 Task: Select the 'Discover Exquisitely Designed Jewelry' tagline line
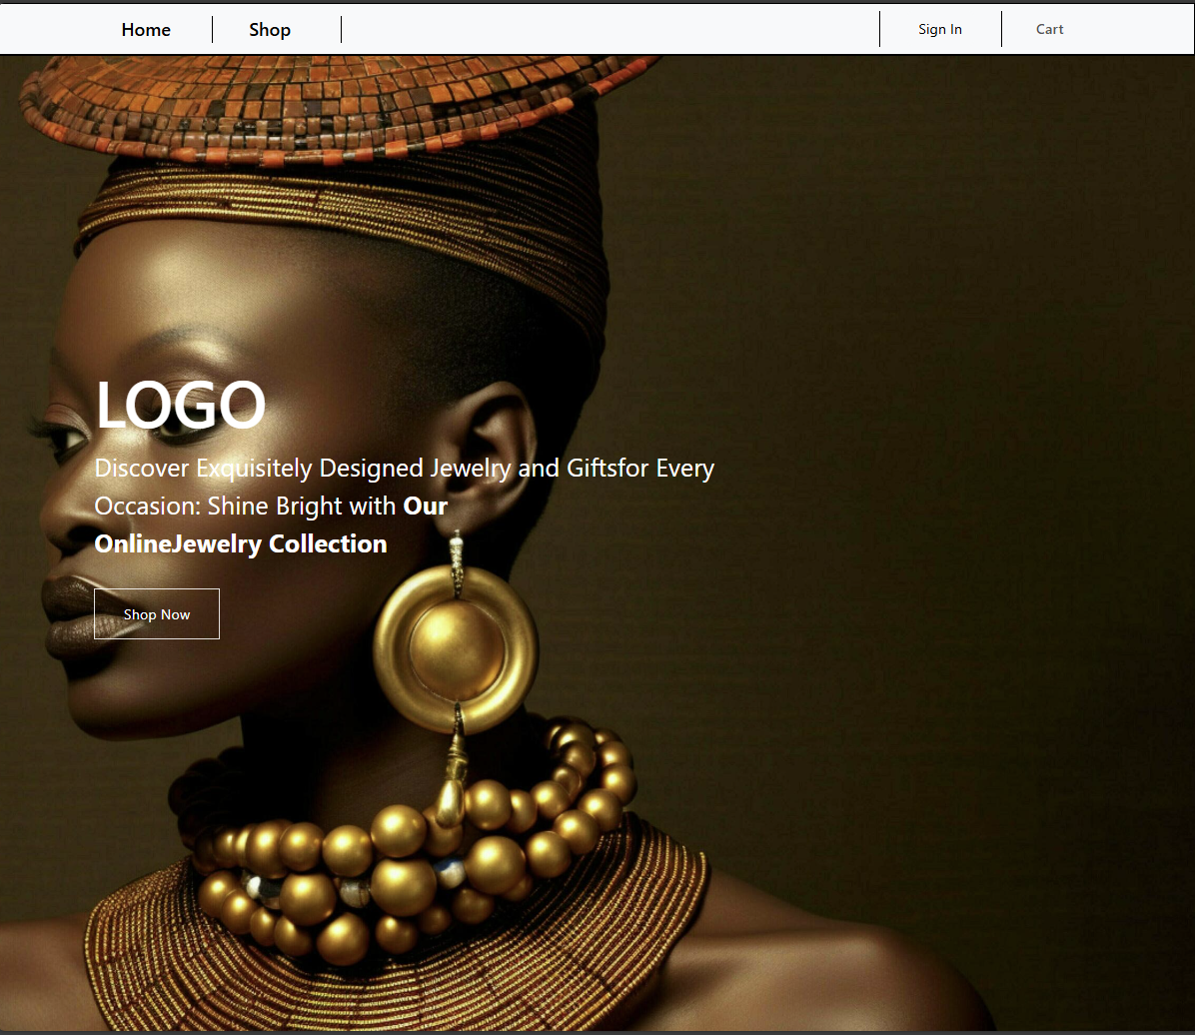(x=404, y=468)
